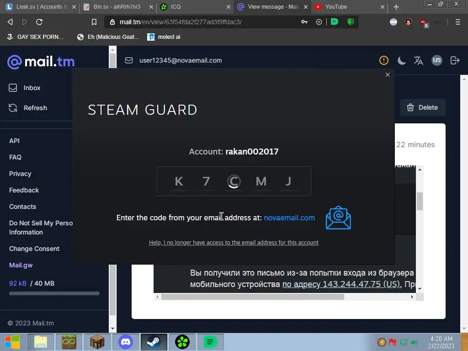Click the sidebar vertical scrollbar down arrow
The width and height of the screenshot is (468, 351).
click(112, 329)
